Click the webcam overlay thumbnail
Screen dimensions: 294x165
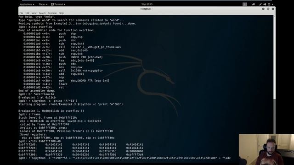[x=266, y=149]
